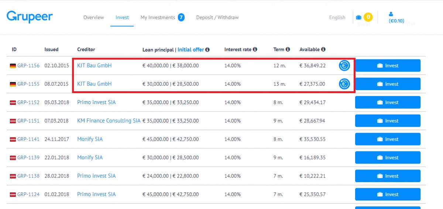The image size is (443, 209).
Task: Open KM Finance Consulting SIA creditor link
Action: pyautogui.click(x=109, y=121)
